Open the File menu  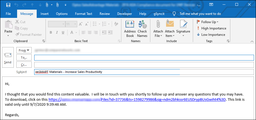click(x=8, y=14)
